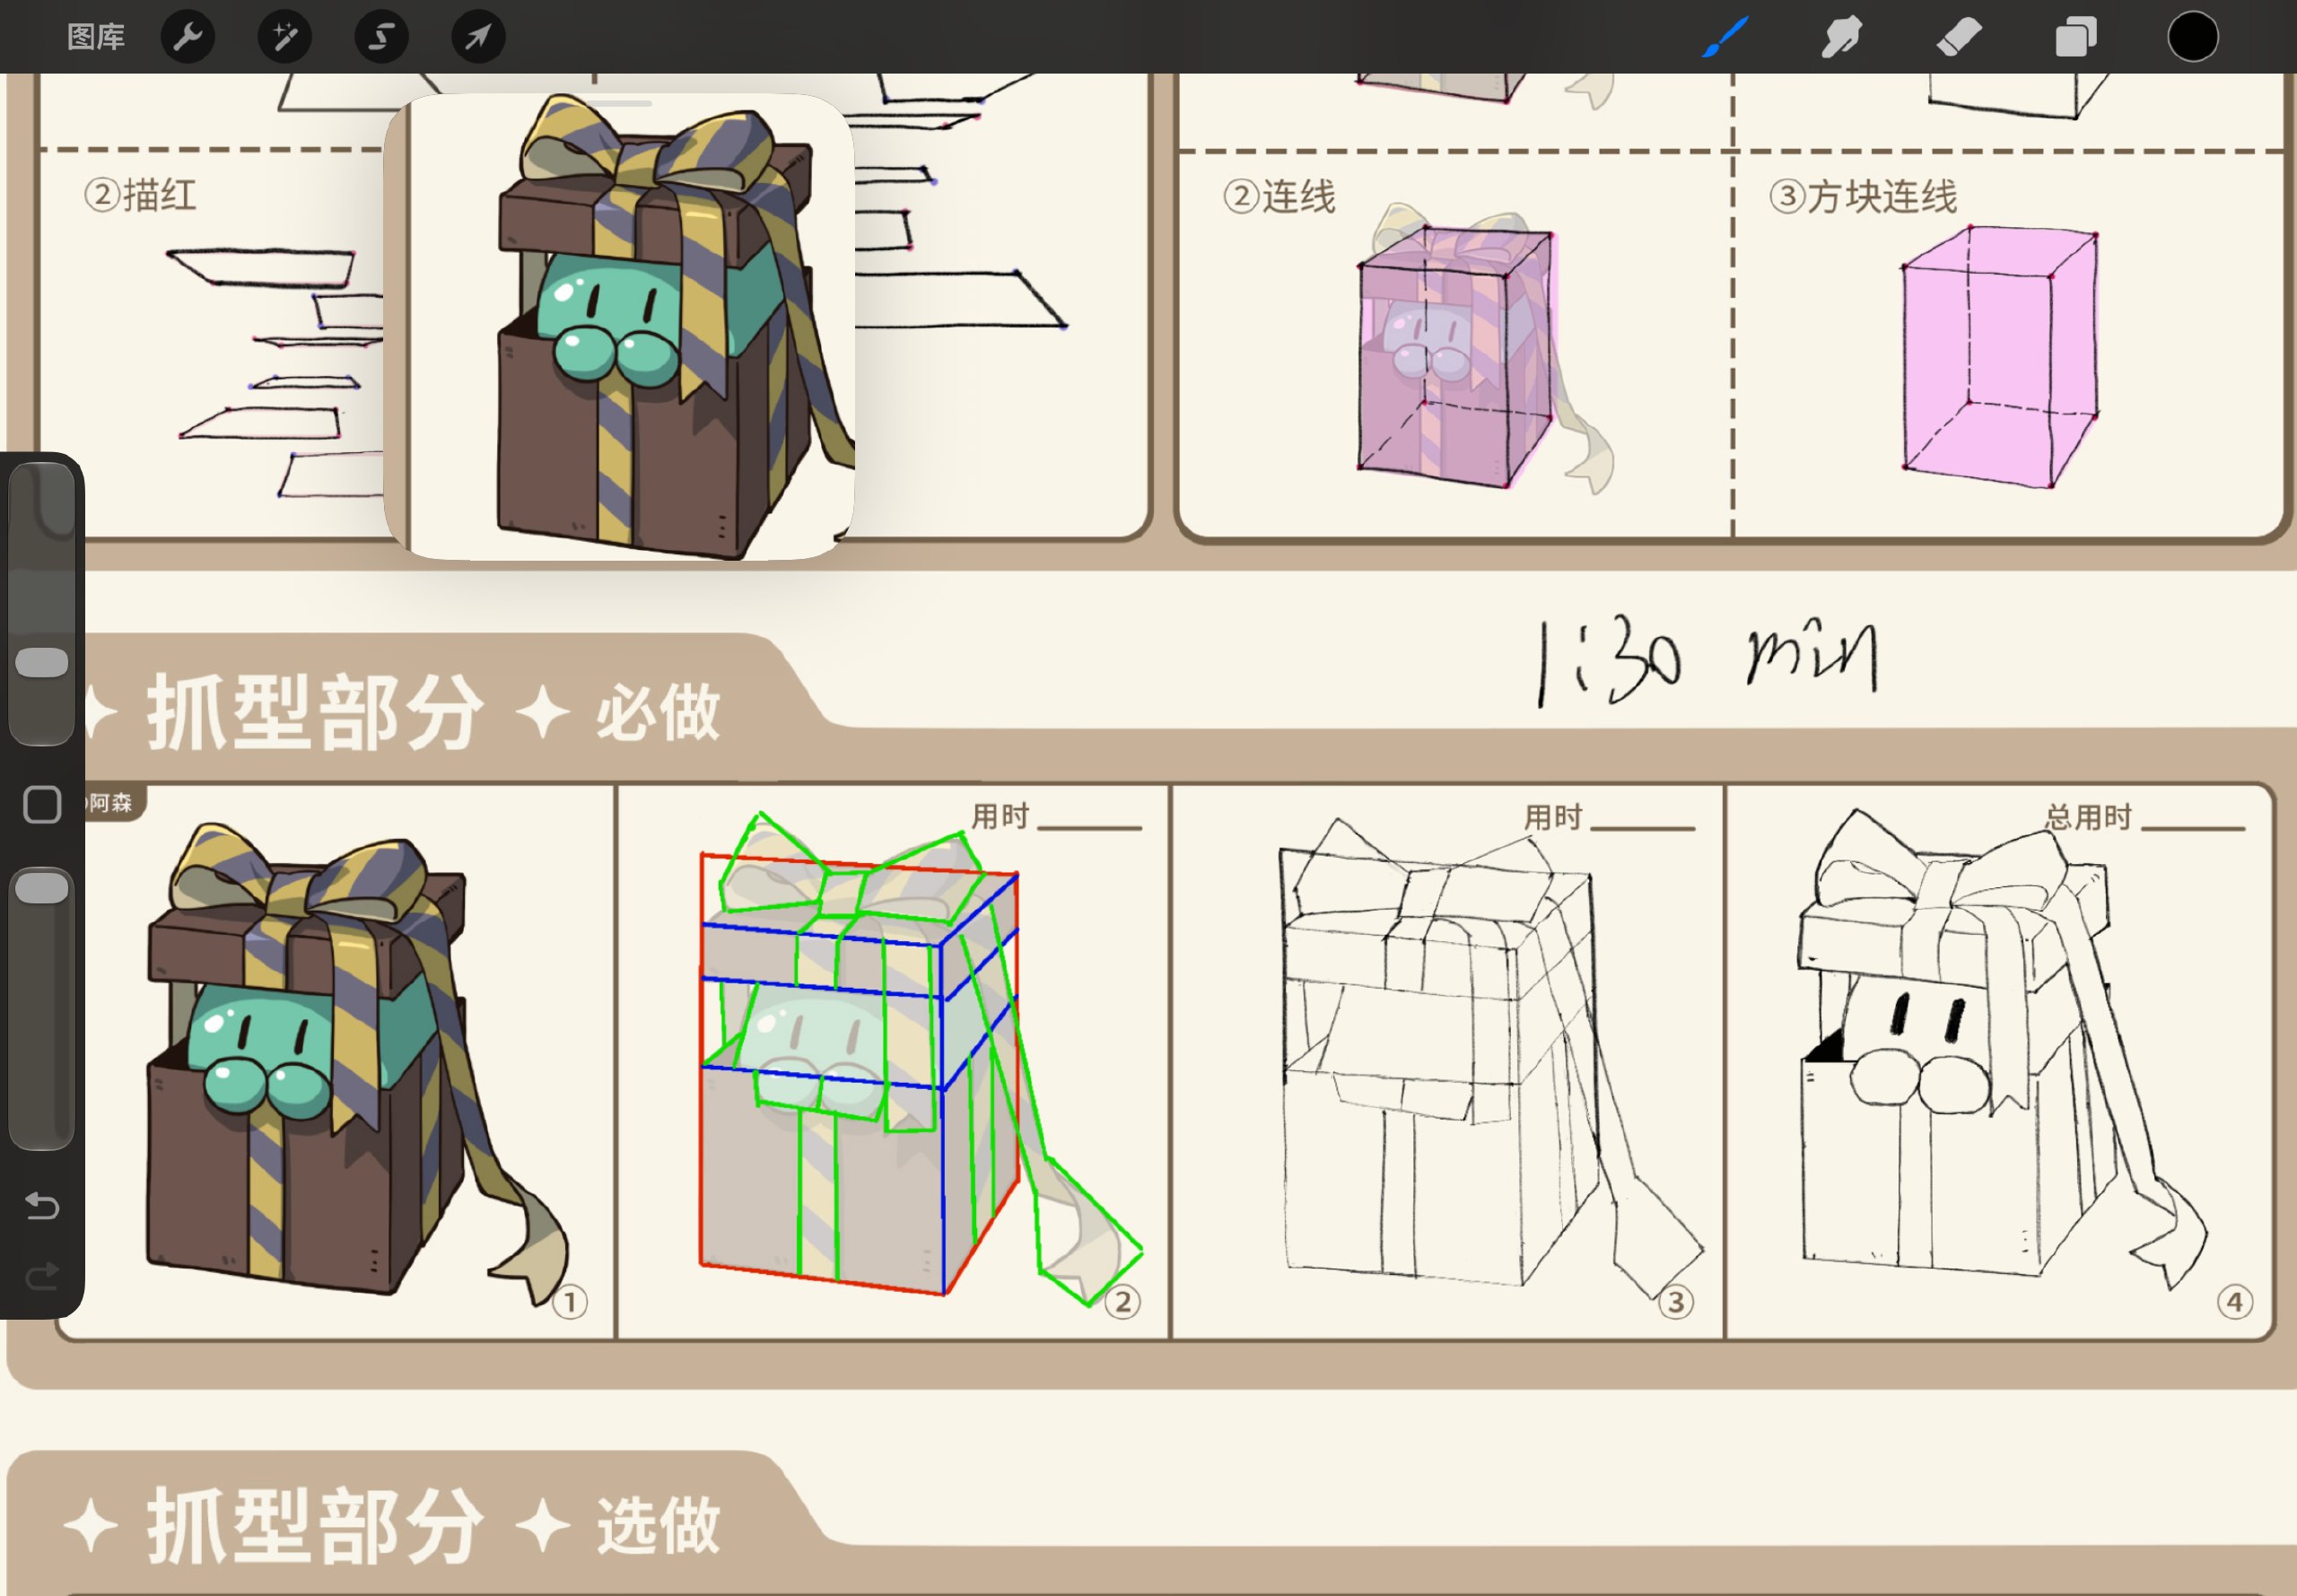The image size is (2297, 1596).
Task: Select the Smudge finger tool
Action: point(1842,37)
